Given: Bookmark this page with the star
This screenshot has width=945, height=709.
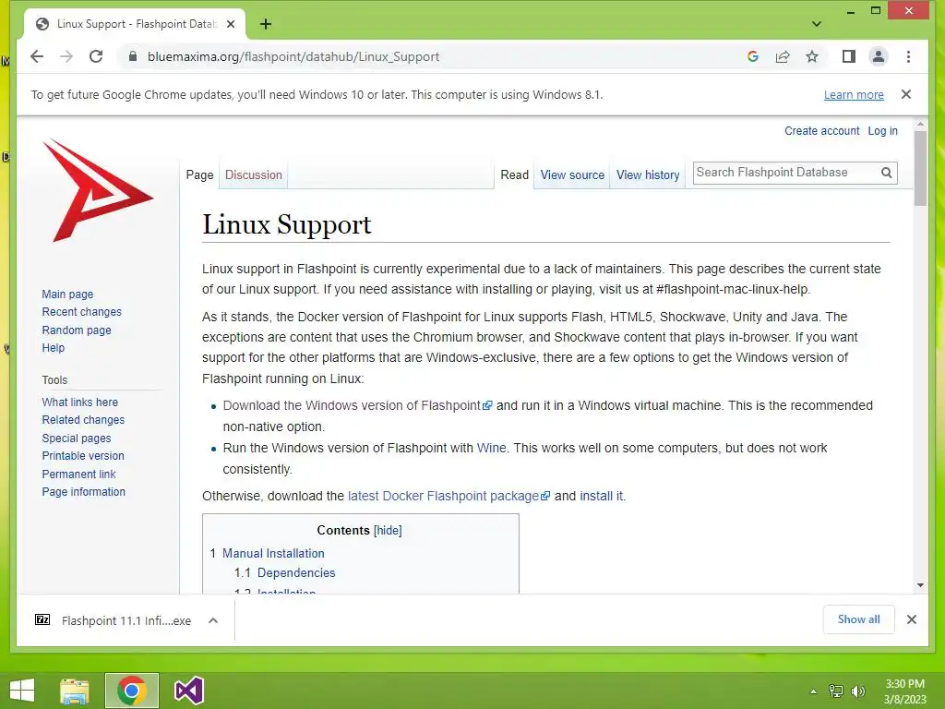Looking at the screenshot, I should tap(812, 56).
